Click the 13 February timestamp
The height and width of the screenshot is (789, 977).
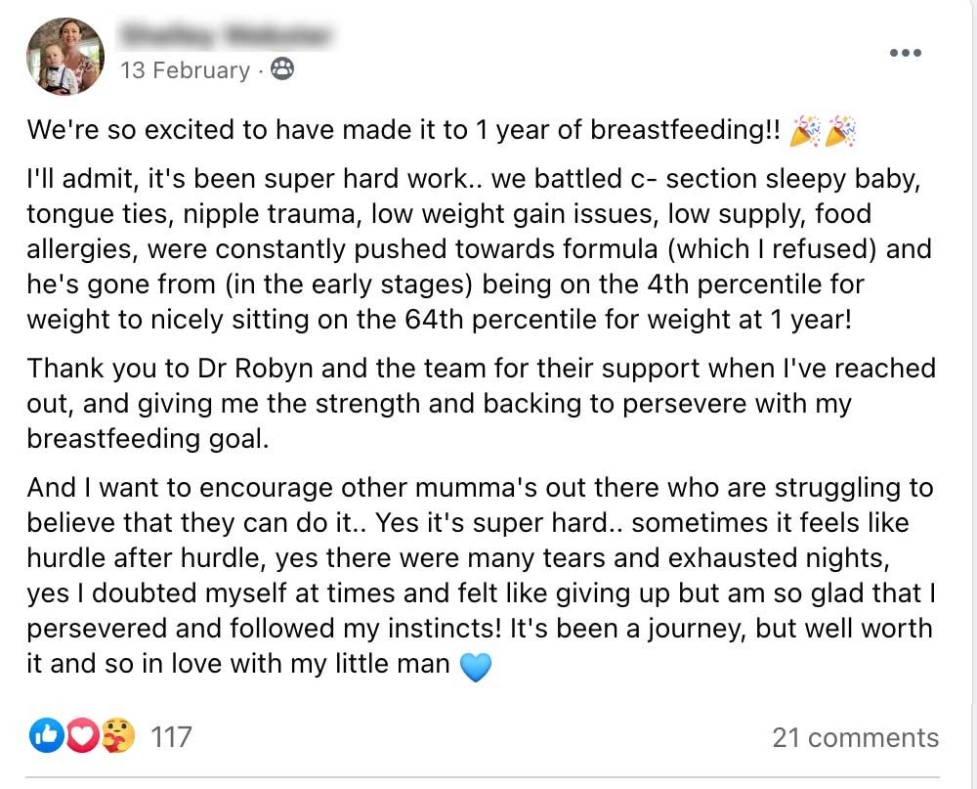point(185,70)
